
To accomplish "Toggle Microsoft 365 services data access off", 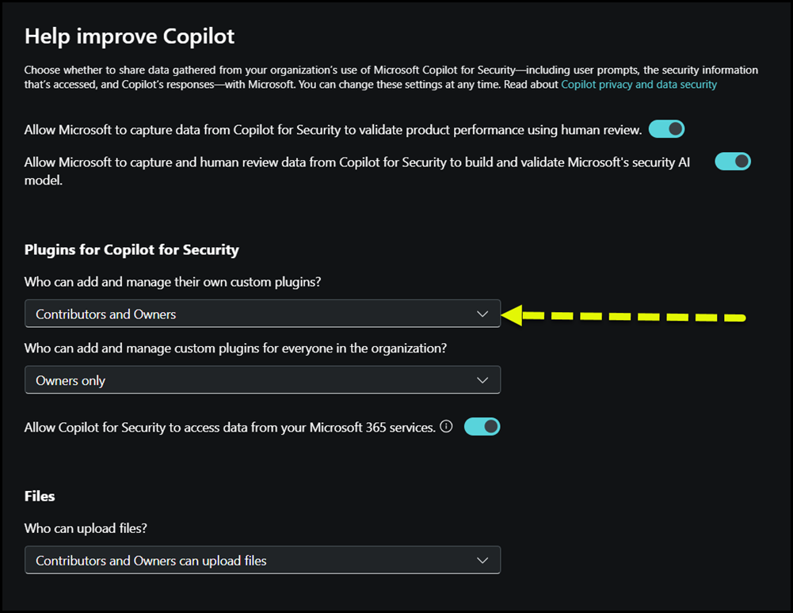I will [x=482, y=427].
